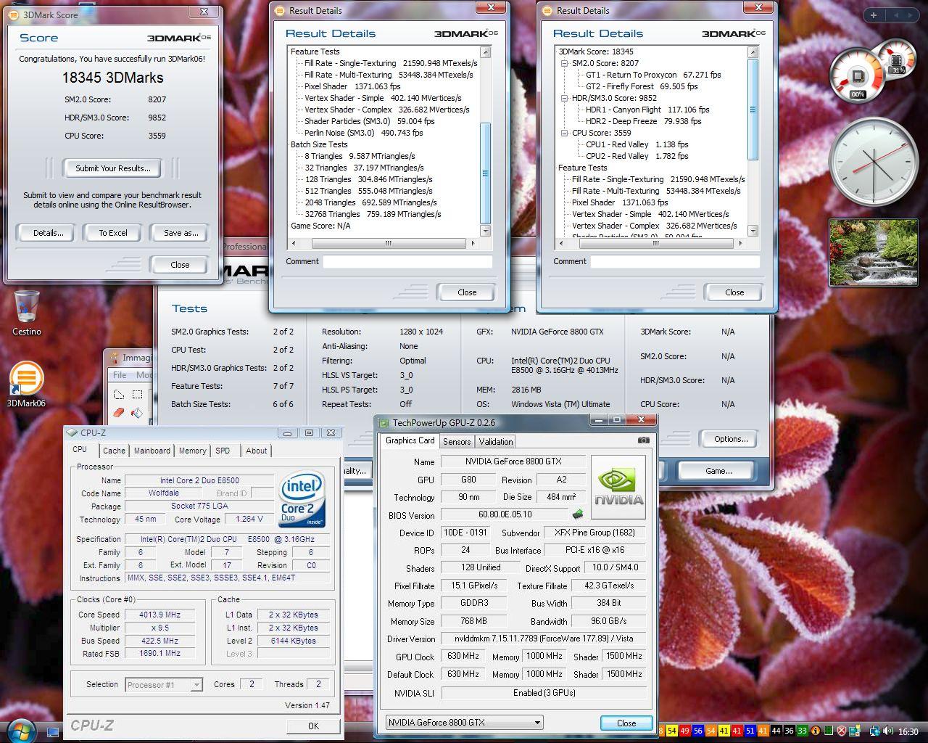Collapse the HDR/SM3.0 Score tree node
This screenshot has height=743, width=928.
coord(565,98)
